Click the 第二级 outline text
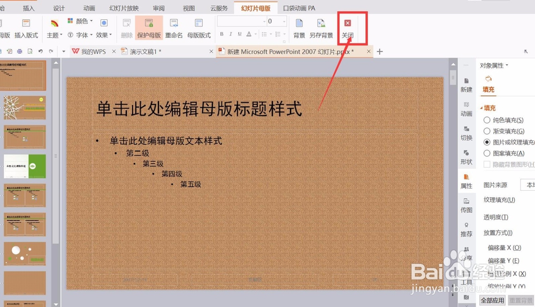Image resolution: width=535 pixels, height=307 pixels. click(x=137, y=153)
